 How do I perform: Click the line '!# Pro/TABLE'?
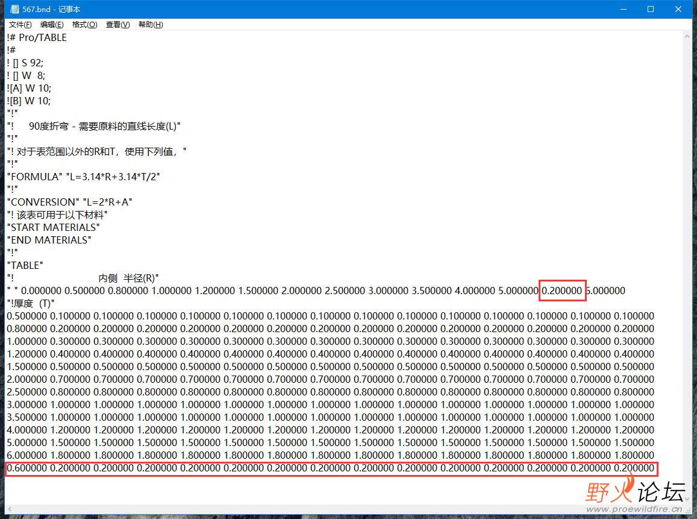(x=37, y=38)
